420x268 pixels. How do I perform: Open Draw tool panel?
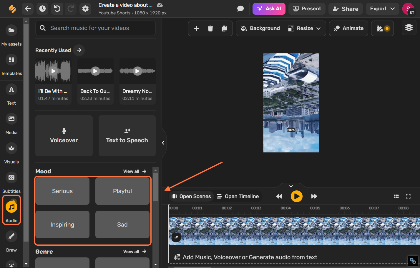click(x=11, y=242)
